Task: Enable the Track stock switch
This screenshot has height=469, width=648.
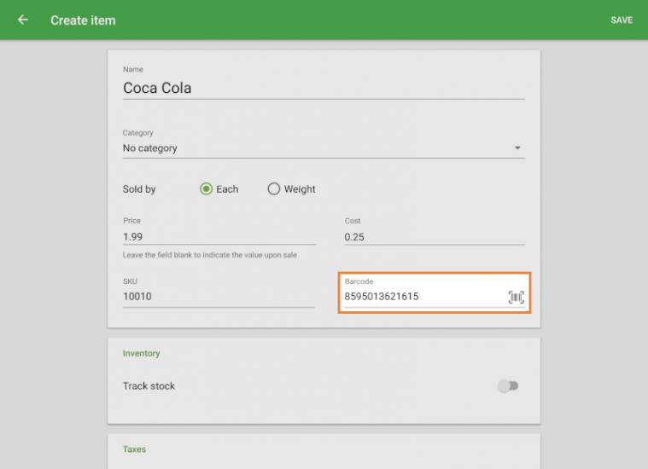Action: click(x=508, y=386)
